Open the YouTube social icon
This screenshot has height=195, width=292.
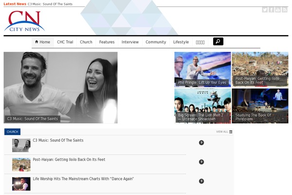click(278, 10)
